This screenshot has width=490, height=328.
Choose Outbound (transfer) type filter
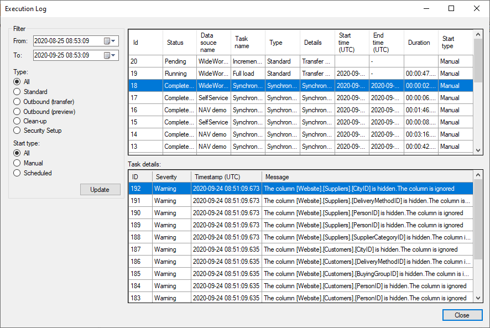pyautogui.click(x=17, y=102)
